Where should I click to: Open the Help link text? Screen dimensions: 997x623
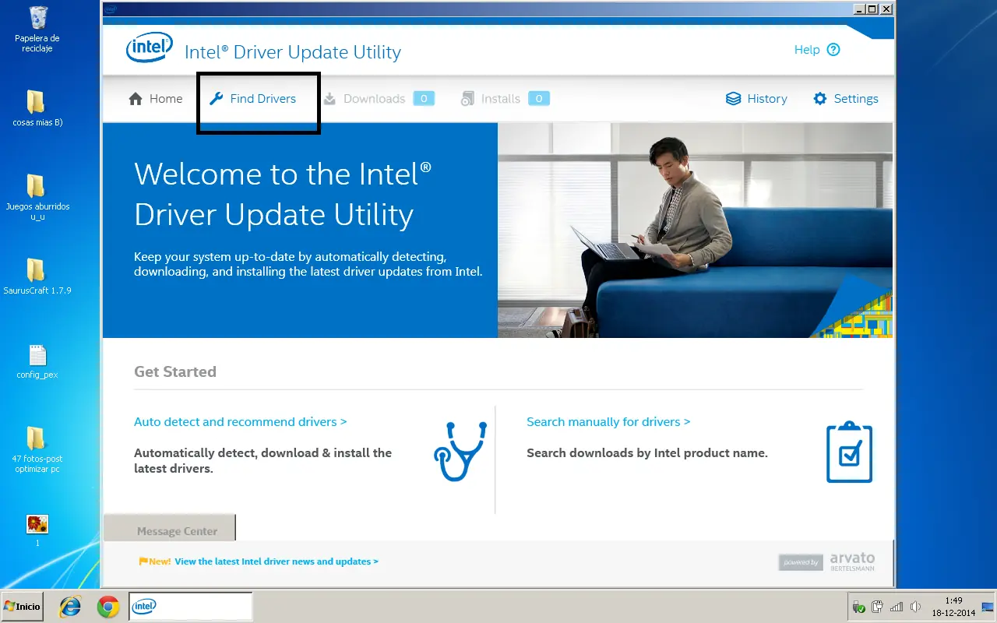coord(807,50)
